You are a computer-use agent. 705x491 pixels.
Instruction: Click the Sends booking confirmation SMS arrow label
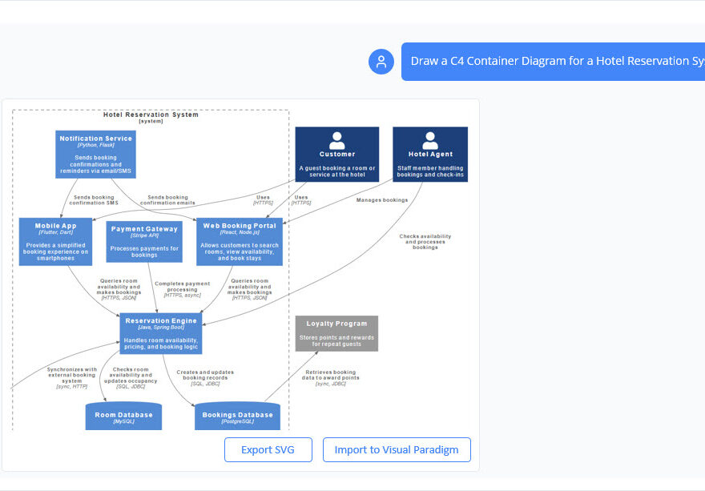point(95,199)
